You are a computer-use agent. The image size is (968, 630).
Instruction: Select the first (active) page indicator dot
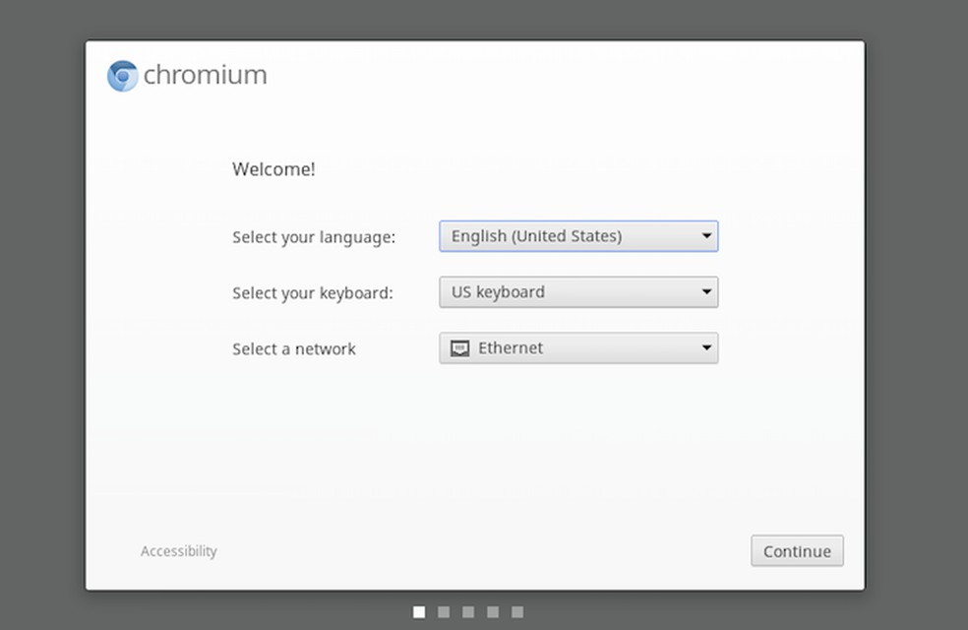pyautogui.click(x=419, y=612)
